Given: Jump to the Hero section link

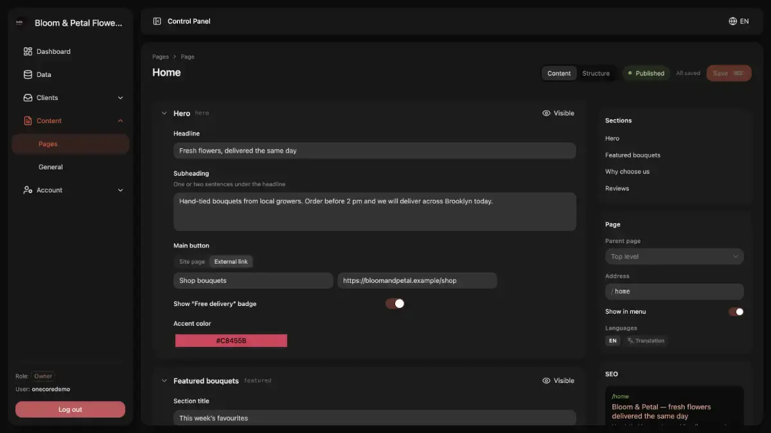Looking at the screenshot, I should pos(612,139).
